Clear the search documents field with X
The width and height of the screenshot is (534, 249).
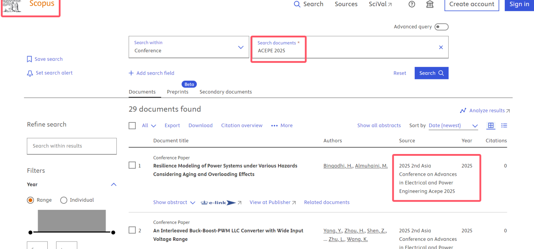pos(441,47)
